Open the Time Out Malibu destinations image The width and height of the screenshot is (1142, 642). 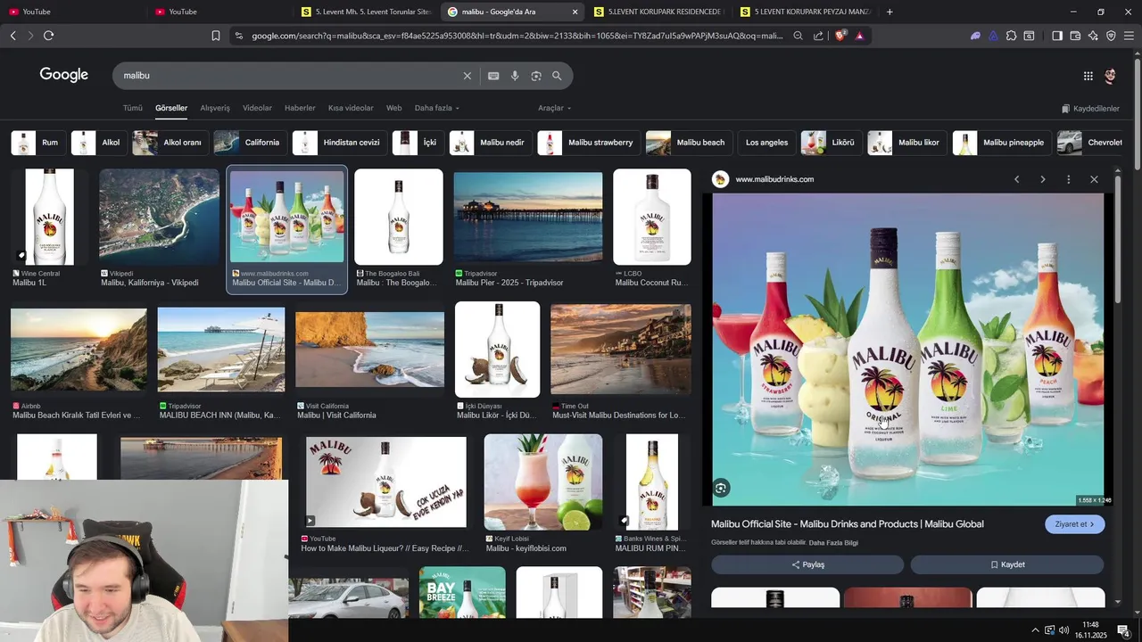pyautogui.click(x=621, y=349)
